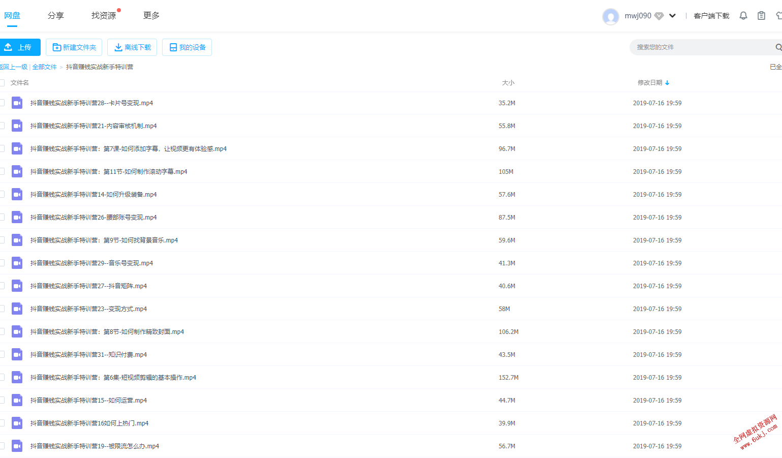Open file 抖音赚钱实战新手特训营28--卡片号变现.mp4

[91, 103]
